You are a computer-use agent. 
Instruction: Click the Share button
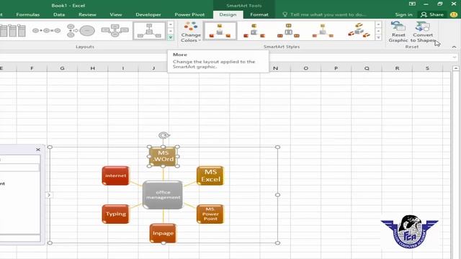tap(432, 14)
